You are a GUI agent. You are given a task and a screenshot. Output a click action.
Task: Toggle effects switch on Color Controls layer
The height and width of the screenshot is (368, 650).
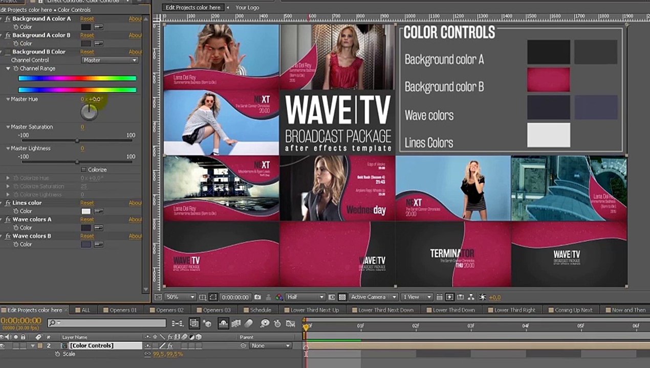[x=170, y=346]
